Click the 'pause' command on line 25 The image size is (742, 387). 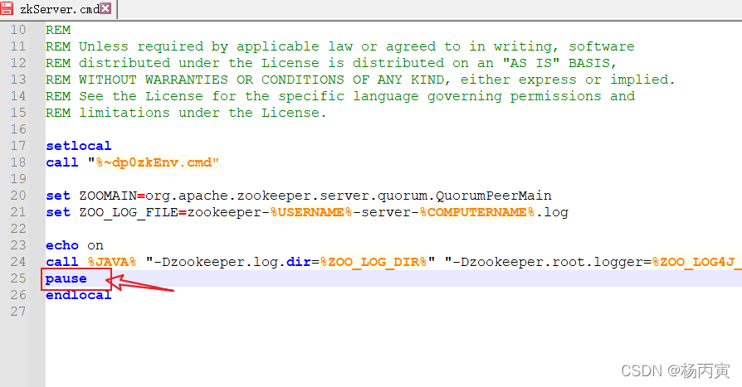[x=66, y=278]
